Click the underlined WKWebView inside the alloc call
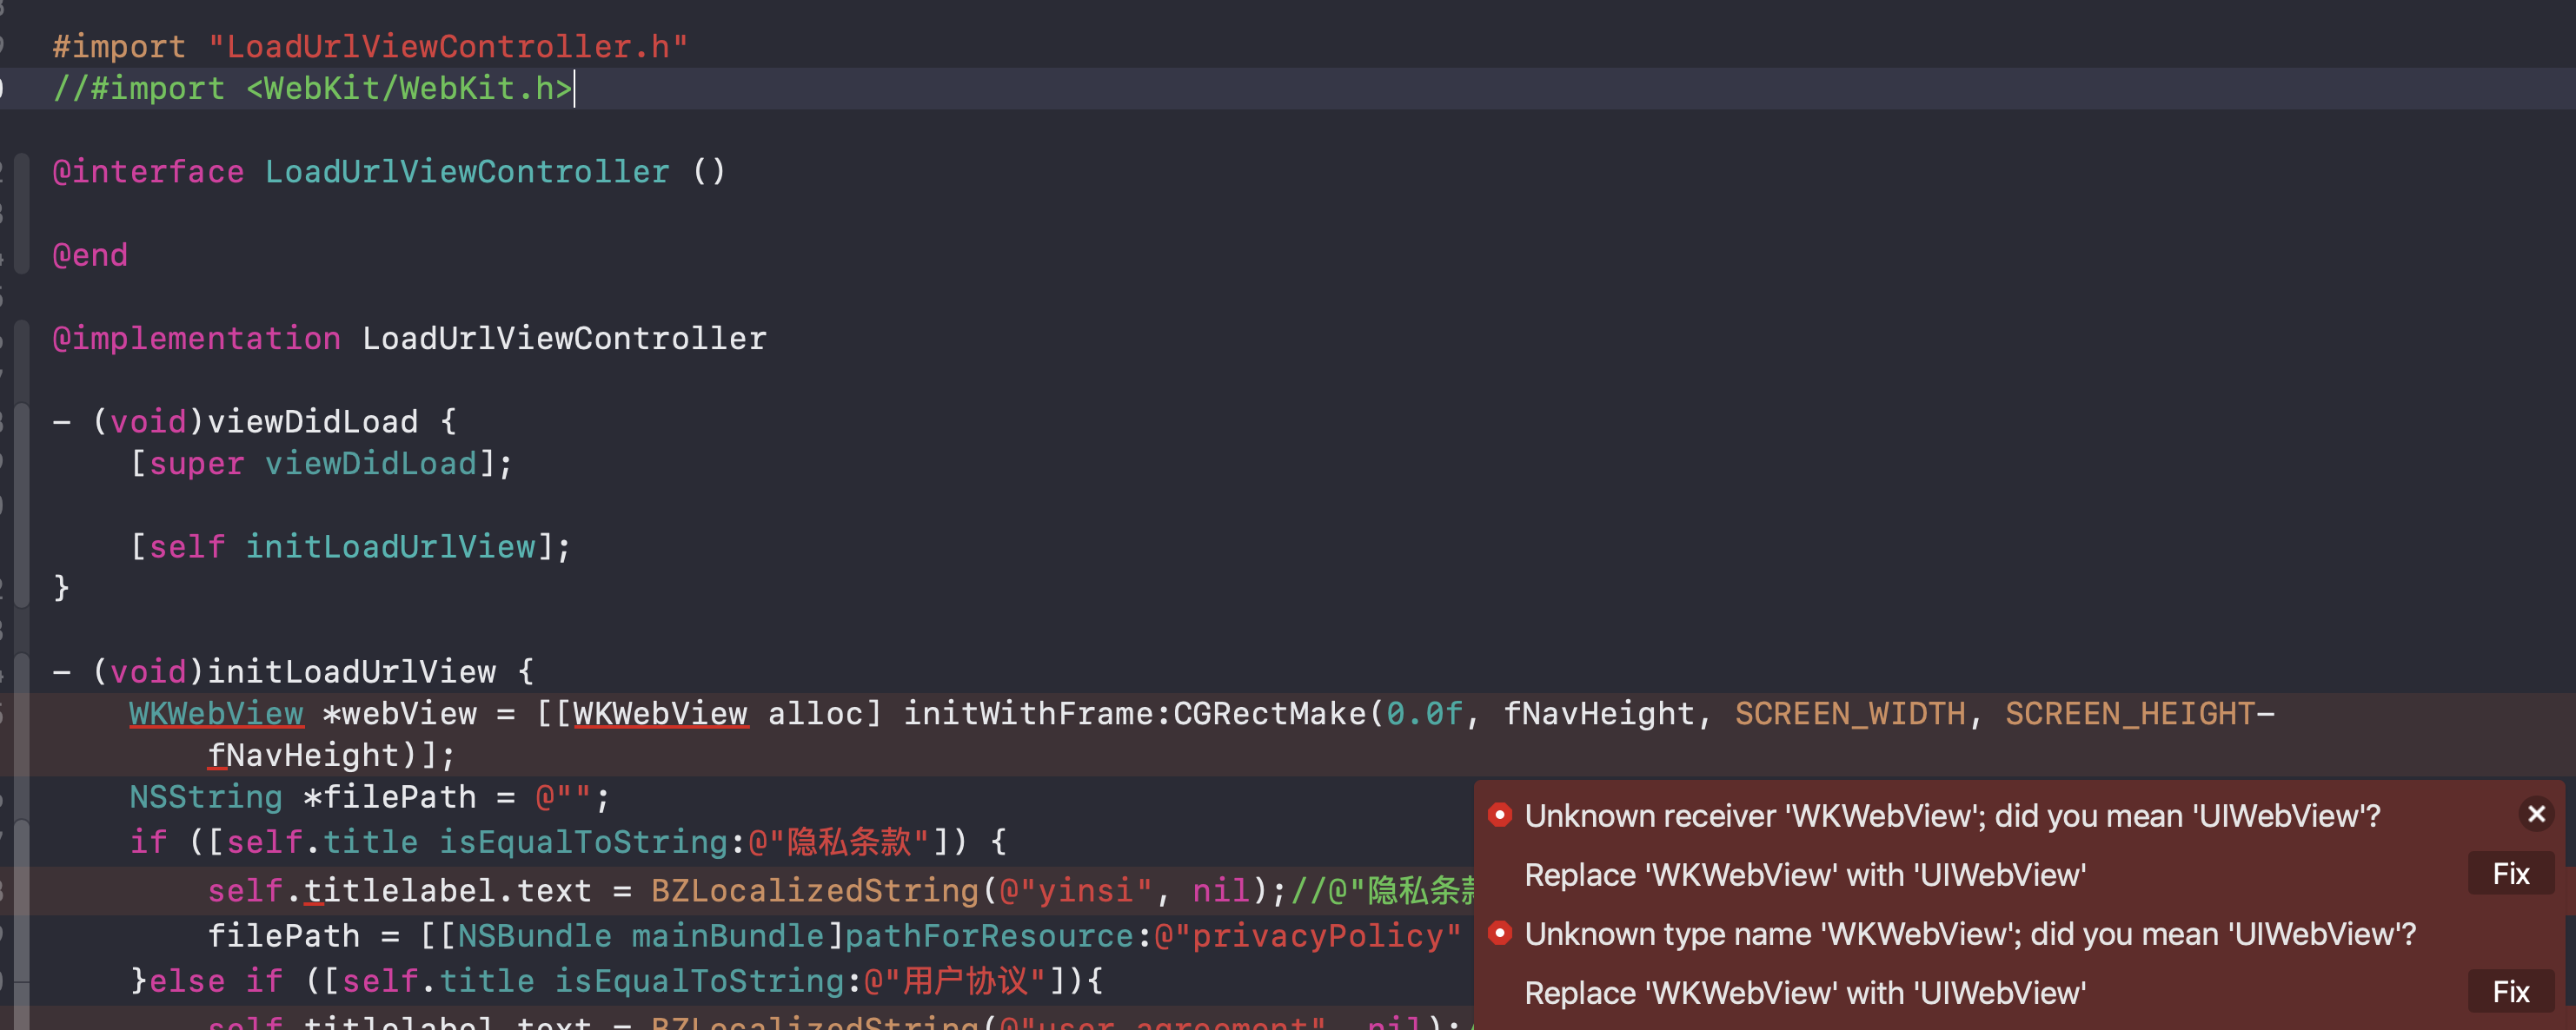 tap(660, 713)
